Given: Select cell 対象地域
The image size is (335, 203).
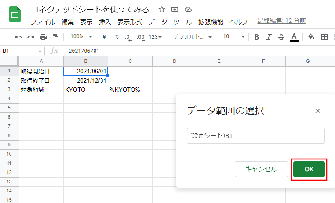Looking at the screenshot, I should (41, 90).
